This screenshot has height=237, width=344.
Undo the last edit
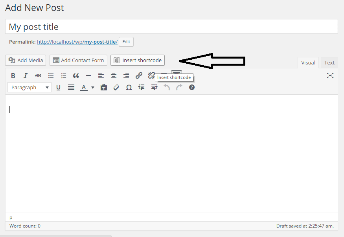166,87
